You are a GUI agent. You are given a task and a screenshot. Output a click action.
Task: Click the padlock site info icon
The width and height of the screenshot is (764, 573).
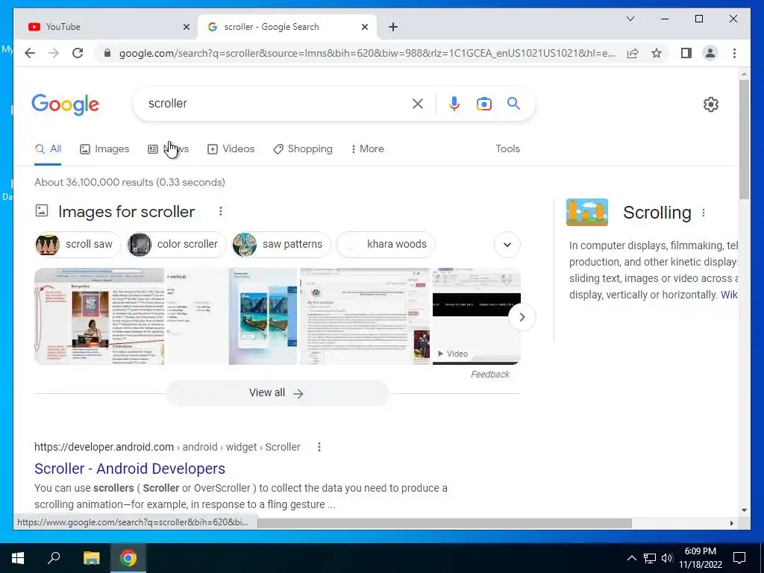[107, 53]
